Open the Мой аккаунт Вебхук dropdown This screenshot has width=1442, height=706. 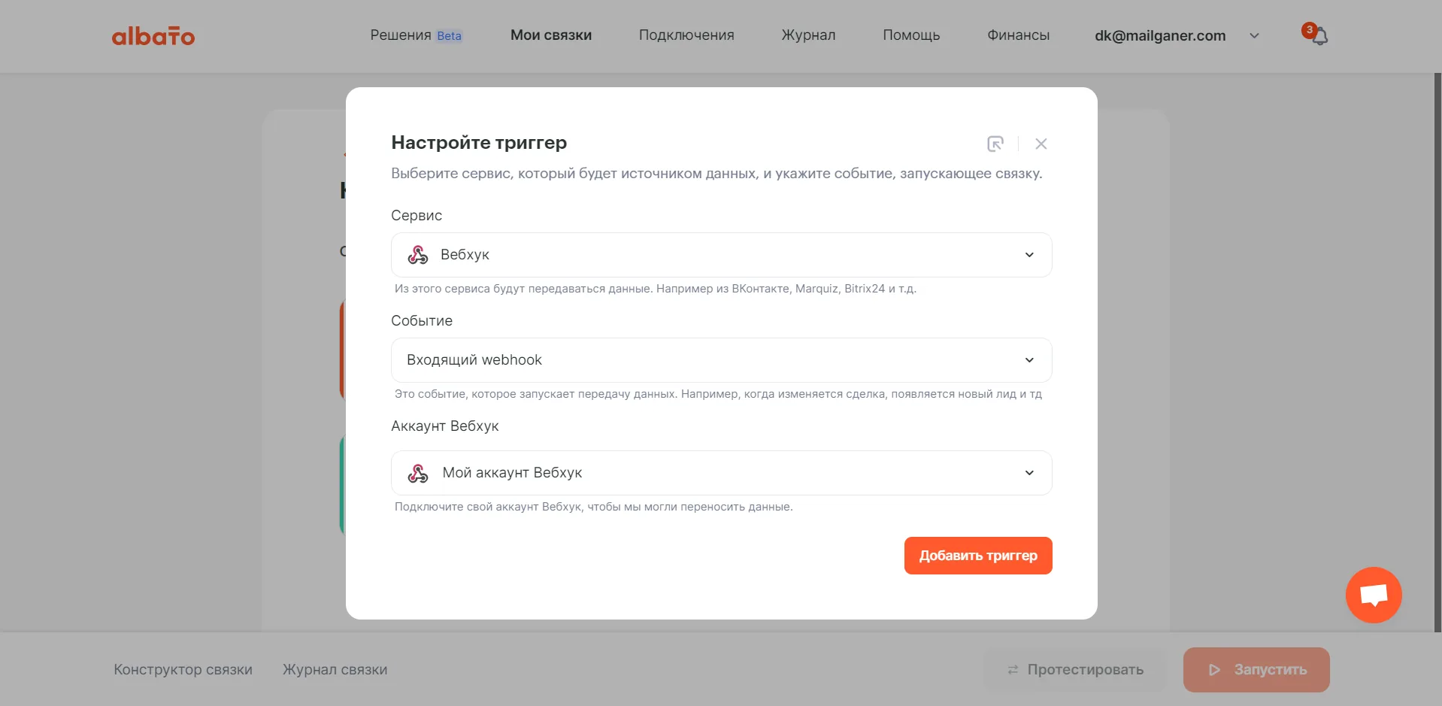pos(722,473)
